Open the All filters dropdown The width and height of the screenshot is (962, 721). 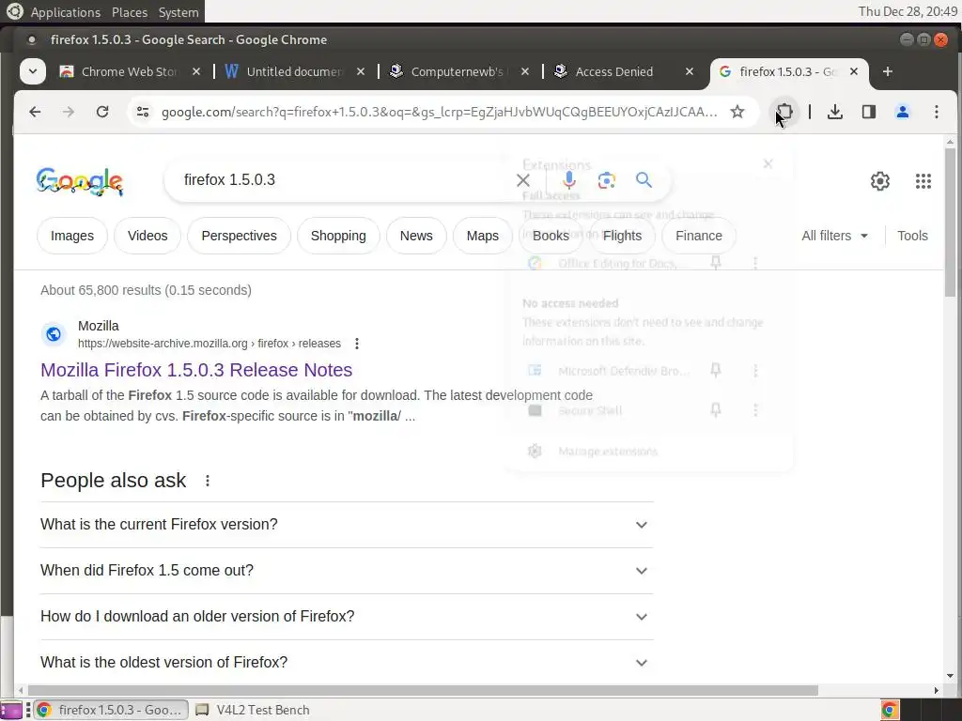834,236
